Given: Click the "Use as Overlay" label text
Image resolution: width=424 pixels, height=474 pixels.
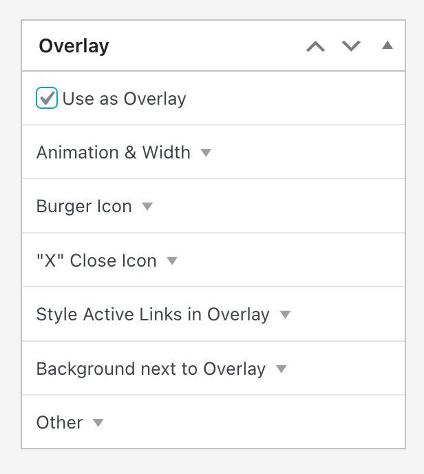Looking at the screenshot, I should (x=124, y=99).
